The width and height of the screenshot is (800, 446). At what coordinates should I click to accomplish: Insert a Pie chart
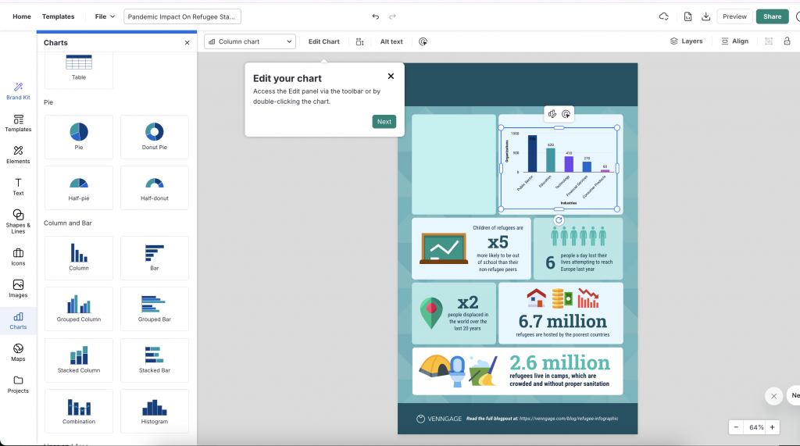tap(79, 137)
